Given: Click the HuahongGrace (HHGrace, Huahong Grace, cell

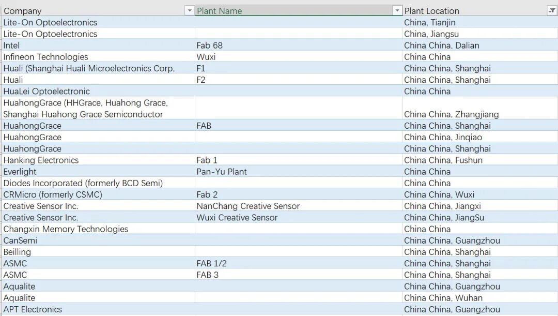Looking at the screenshot, I should click(98, 108).
